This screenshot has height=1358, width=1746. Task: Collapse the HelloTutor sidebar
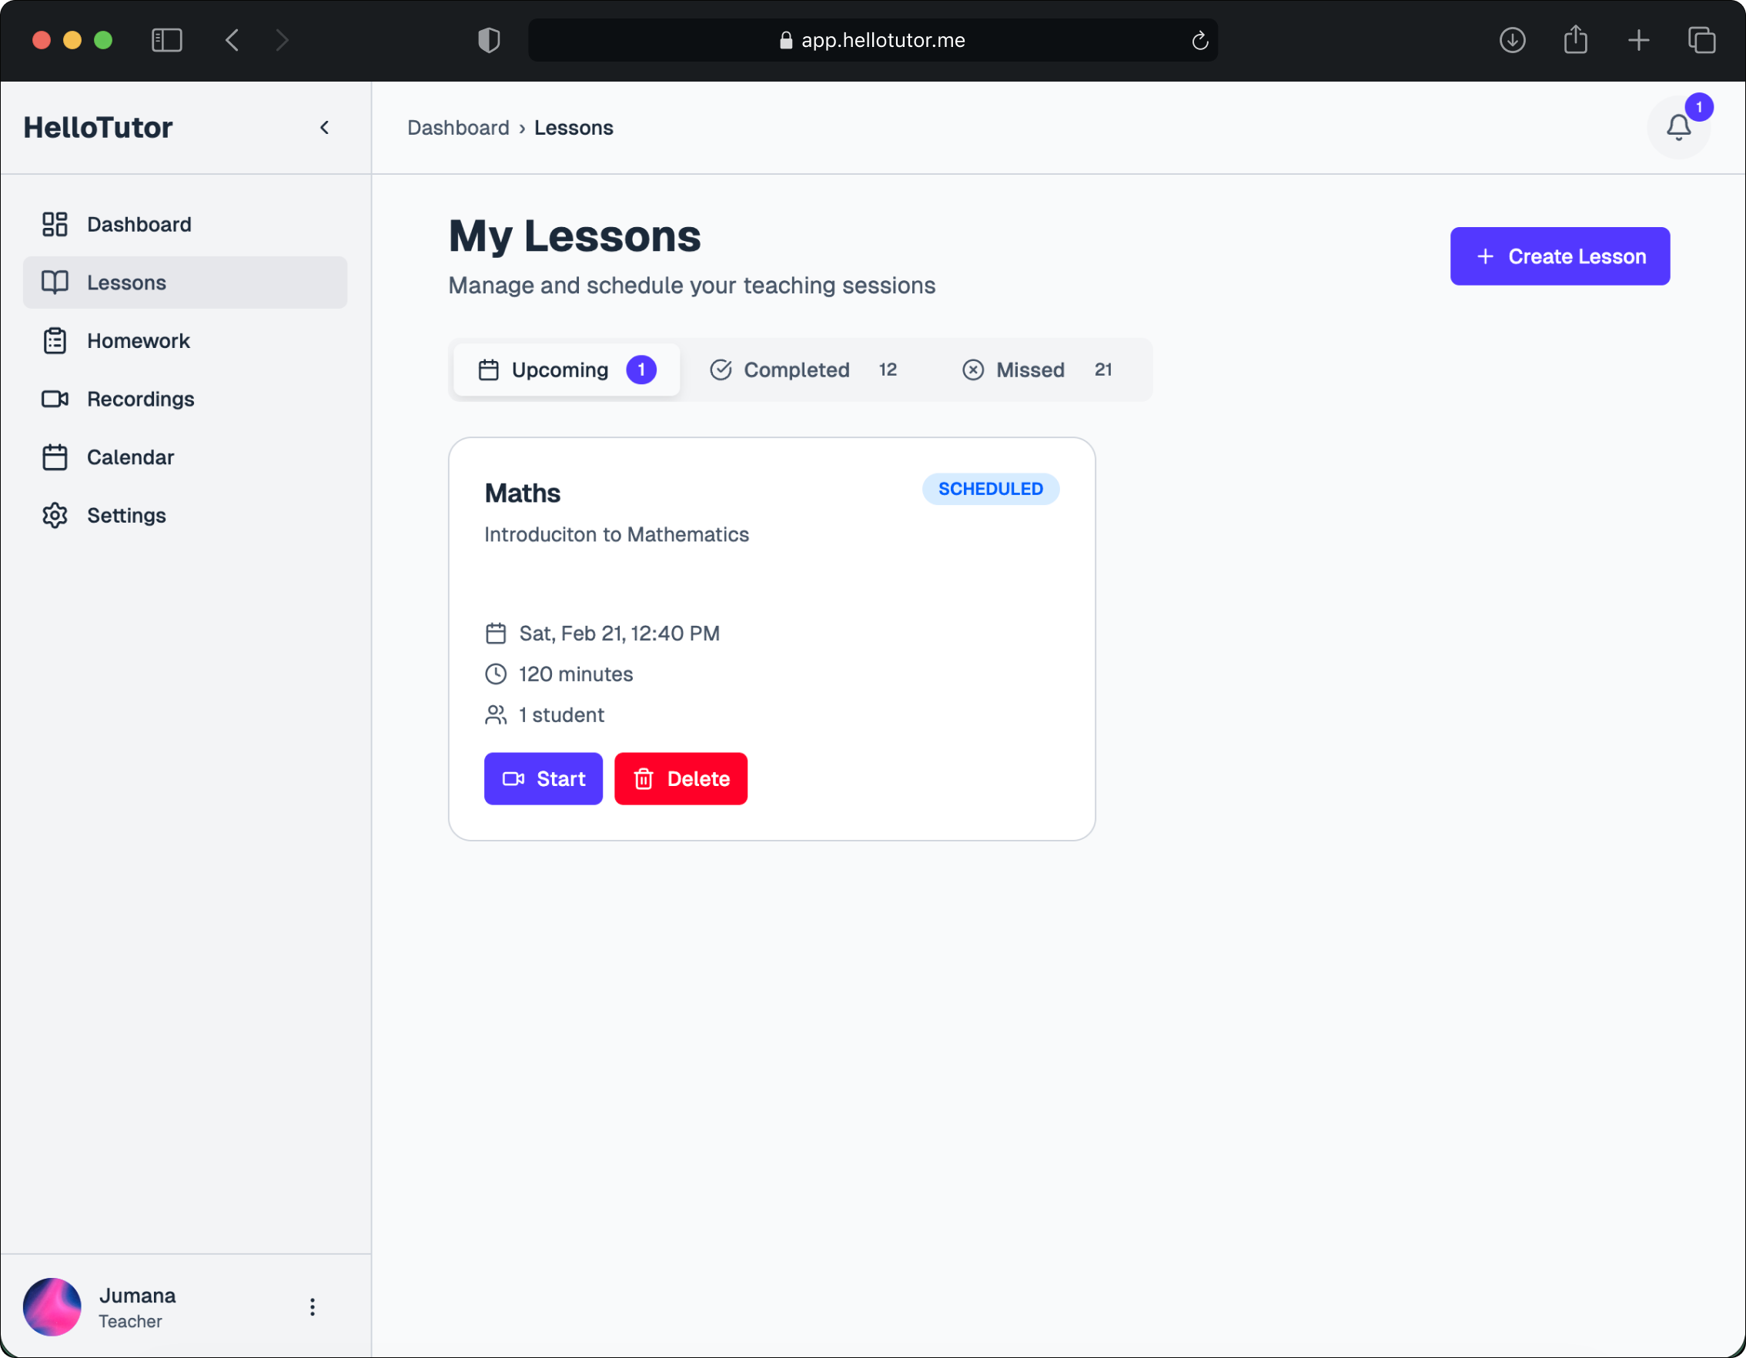click(325, 127)
